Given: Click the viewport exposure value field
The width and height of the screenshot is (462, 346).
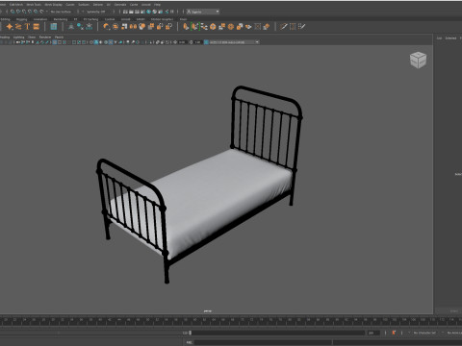Looking at the screenshot, I should 182,42.
